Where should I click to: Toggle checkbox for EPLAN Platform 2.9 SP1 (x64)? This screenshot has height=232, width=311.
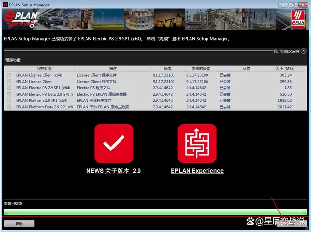pyautogui.click(x=9, y=100)
